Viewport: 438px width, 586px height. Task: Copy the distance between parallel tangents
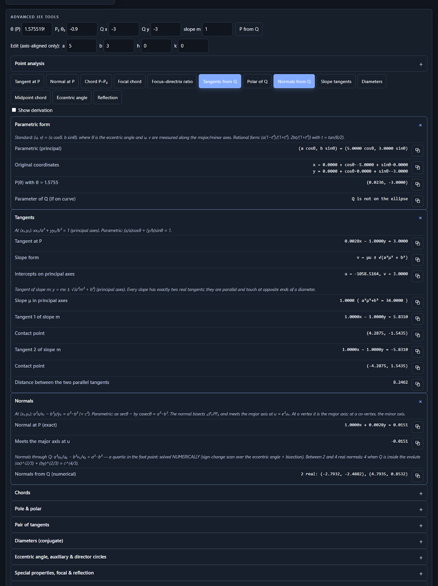pos(417,384)
